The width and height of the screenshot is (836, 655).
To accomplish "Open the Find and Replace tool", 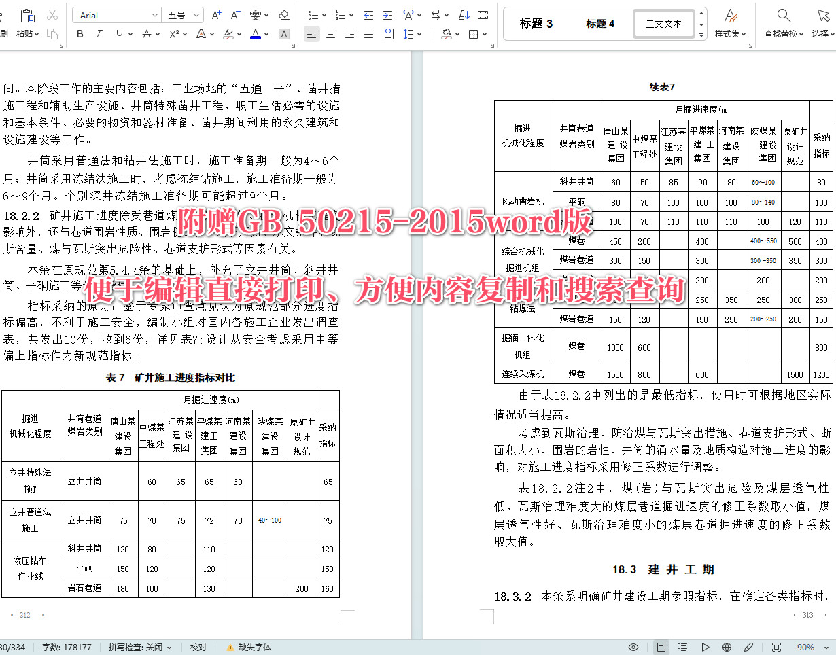I will (783, 24).
